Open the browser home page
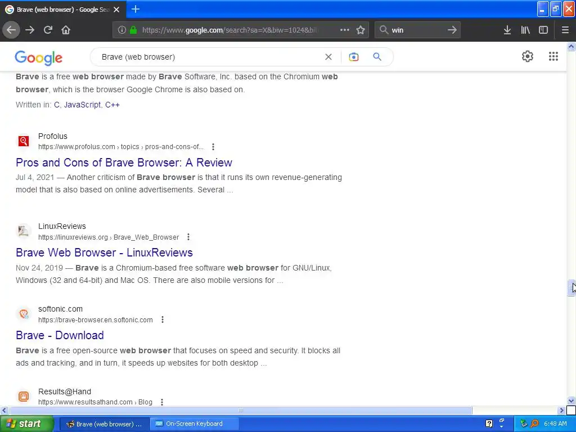 pos(66,30)
